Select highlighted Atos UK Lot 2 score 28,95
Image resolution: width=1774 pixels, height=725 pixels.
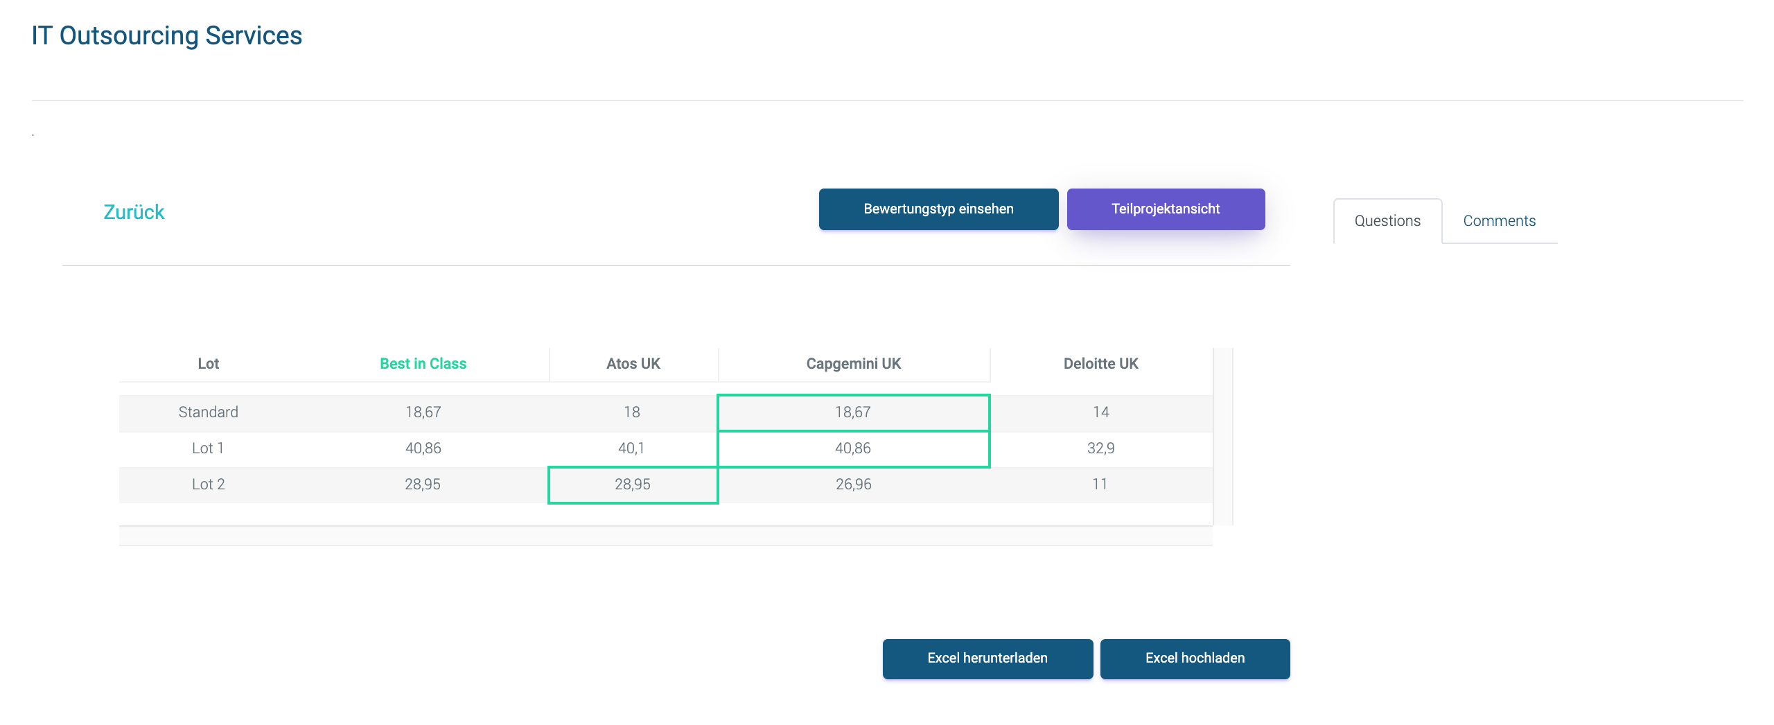point(632,484)
